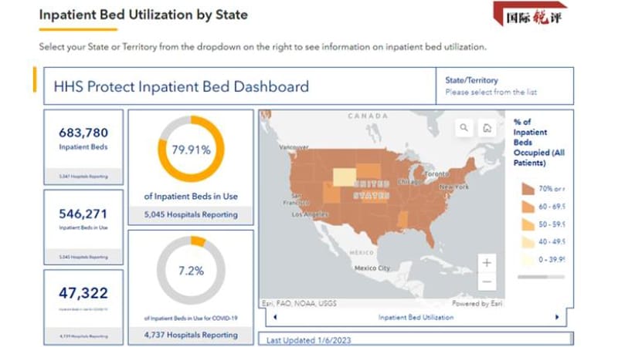Open the State/Territory selection dropdown
This screenshot has width=618, height=347.
click(504, 86)
